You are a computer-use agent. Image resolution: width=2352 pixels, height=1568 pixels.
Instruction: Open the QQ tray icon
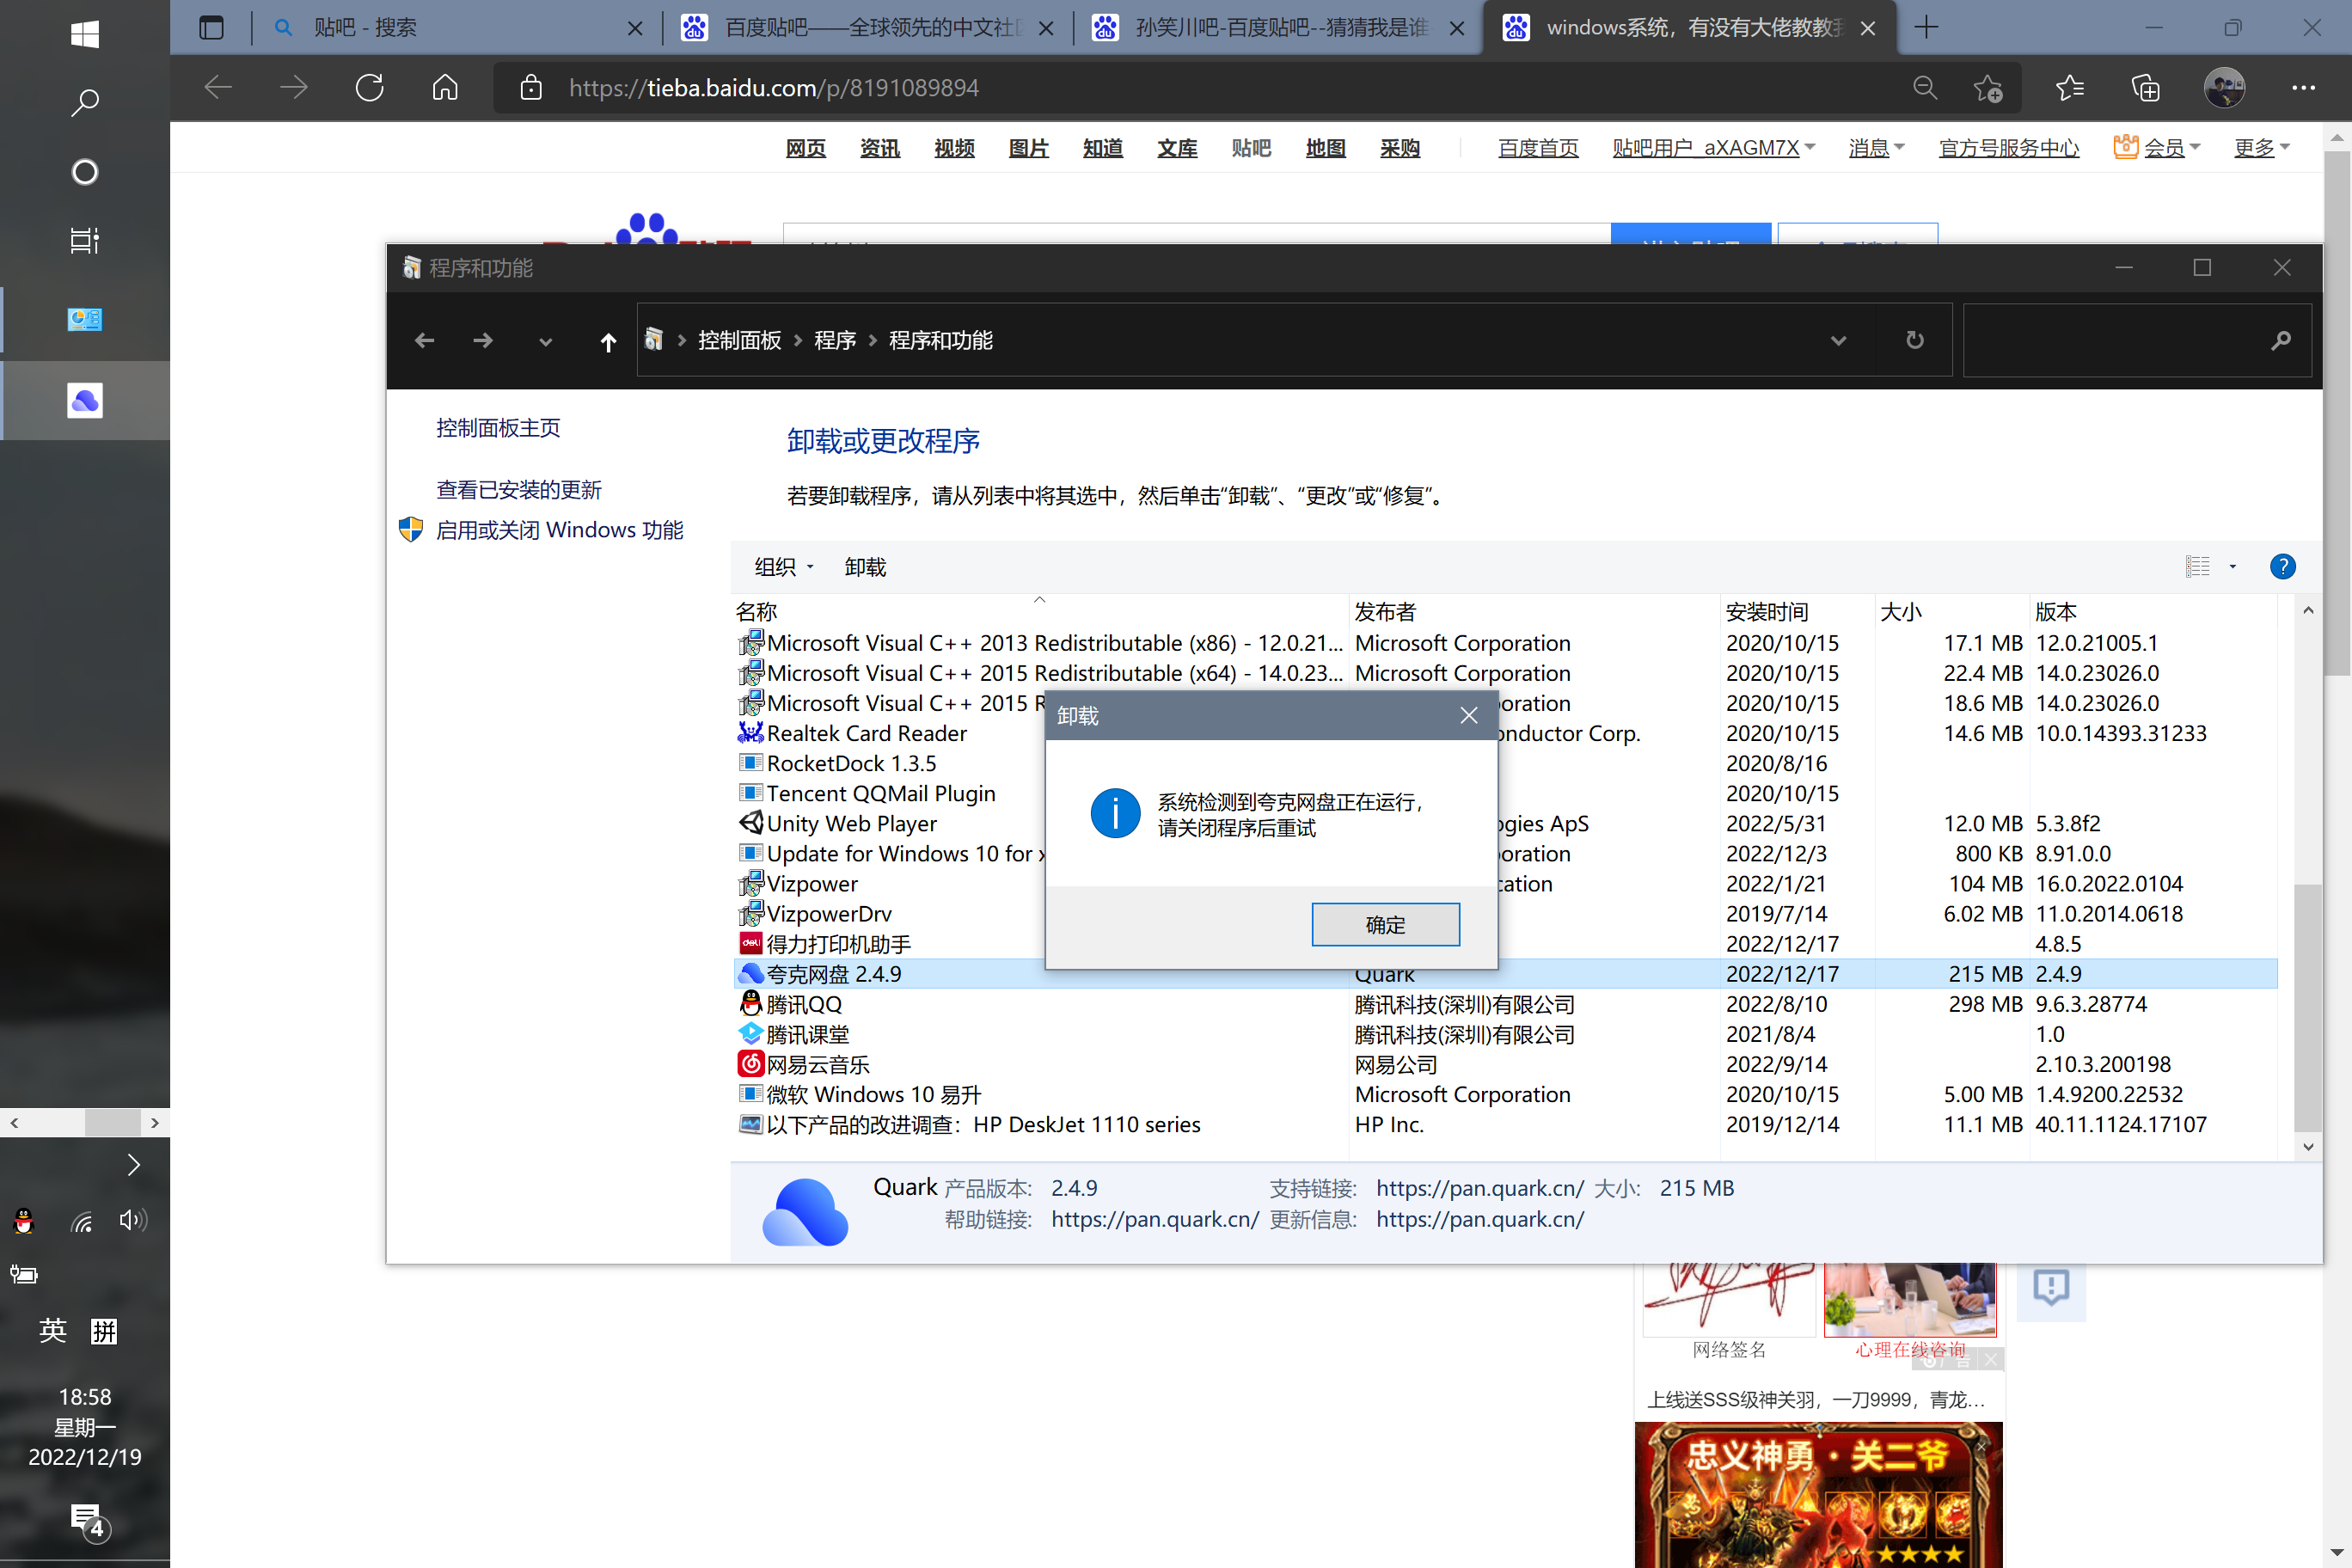(24, 1221)
